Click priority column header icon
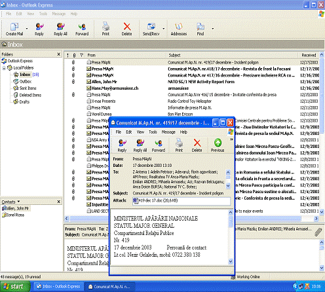This screenshot has width=325, height=292. tap(68, 55)
